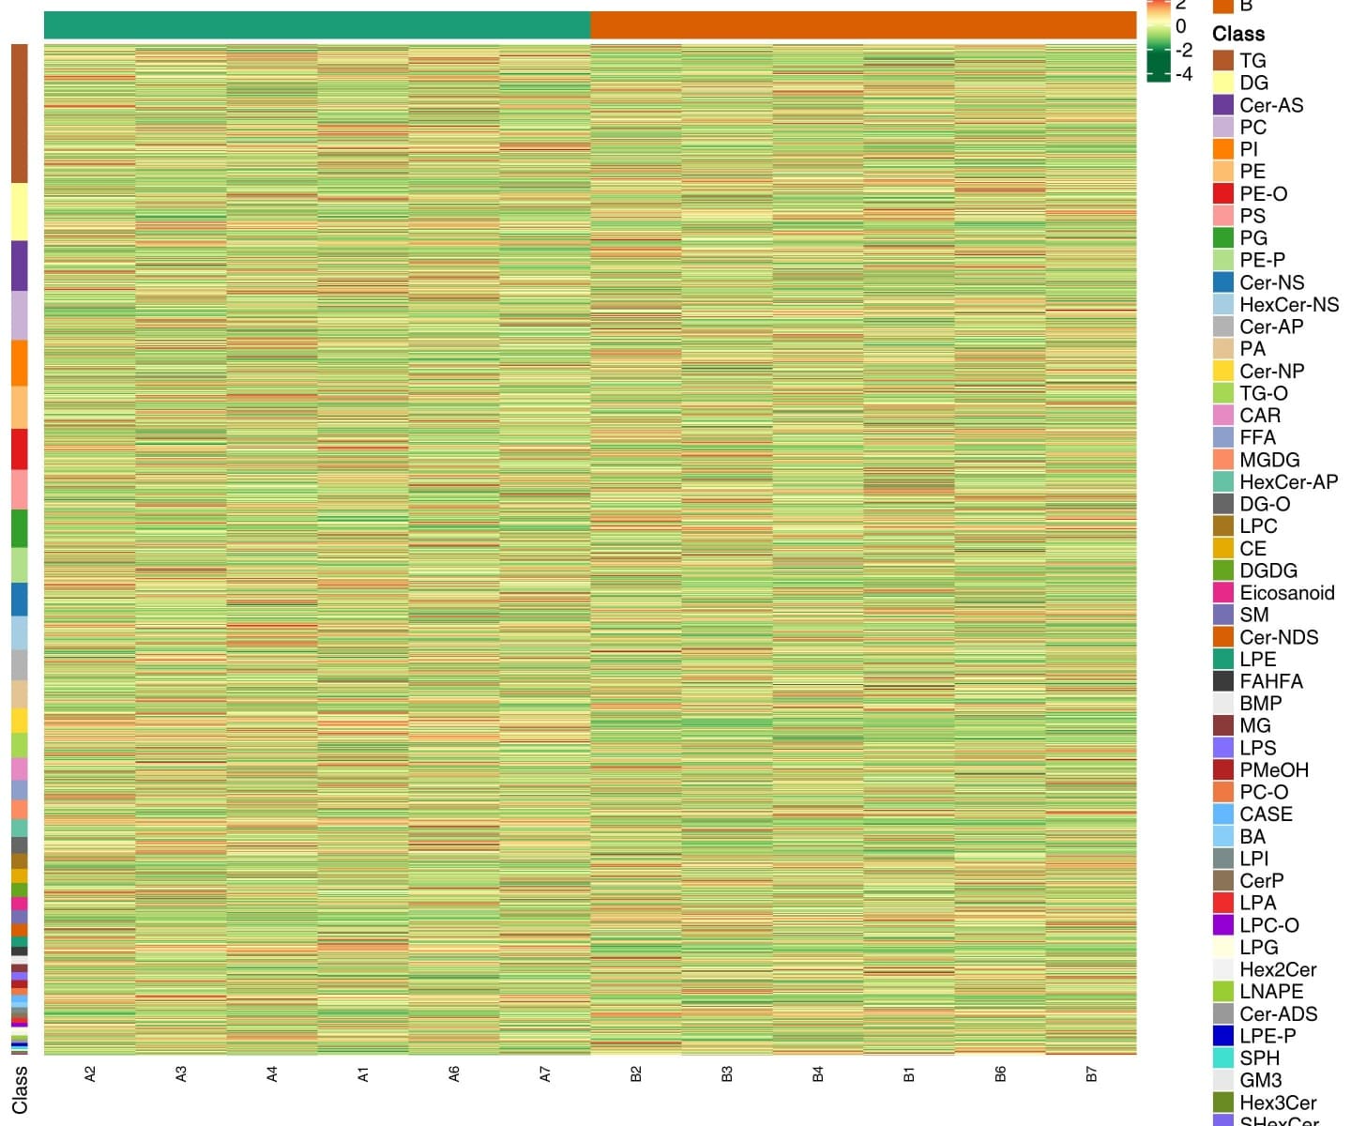Screen dimensions: 1351x1126
Task: Click the green group A annotation bar
Action: point(317,25)
